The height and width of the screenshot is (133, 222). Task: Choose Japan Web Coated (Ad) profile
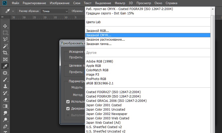pos(148,122)
